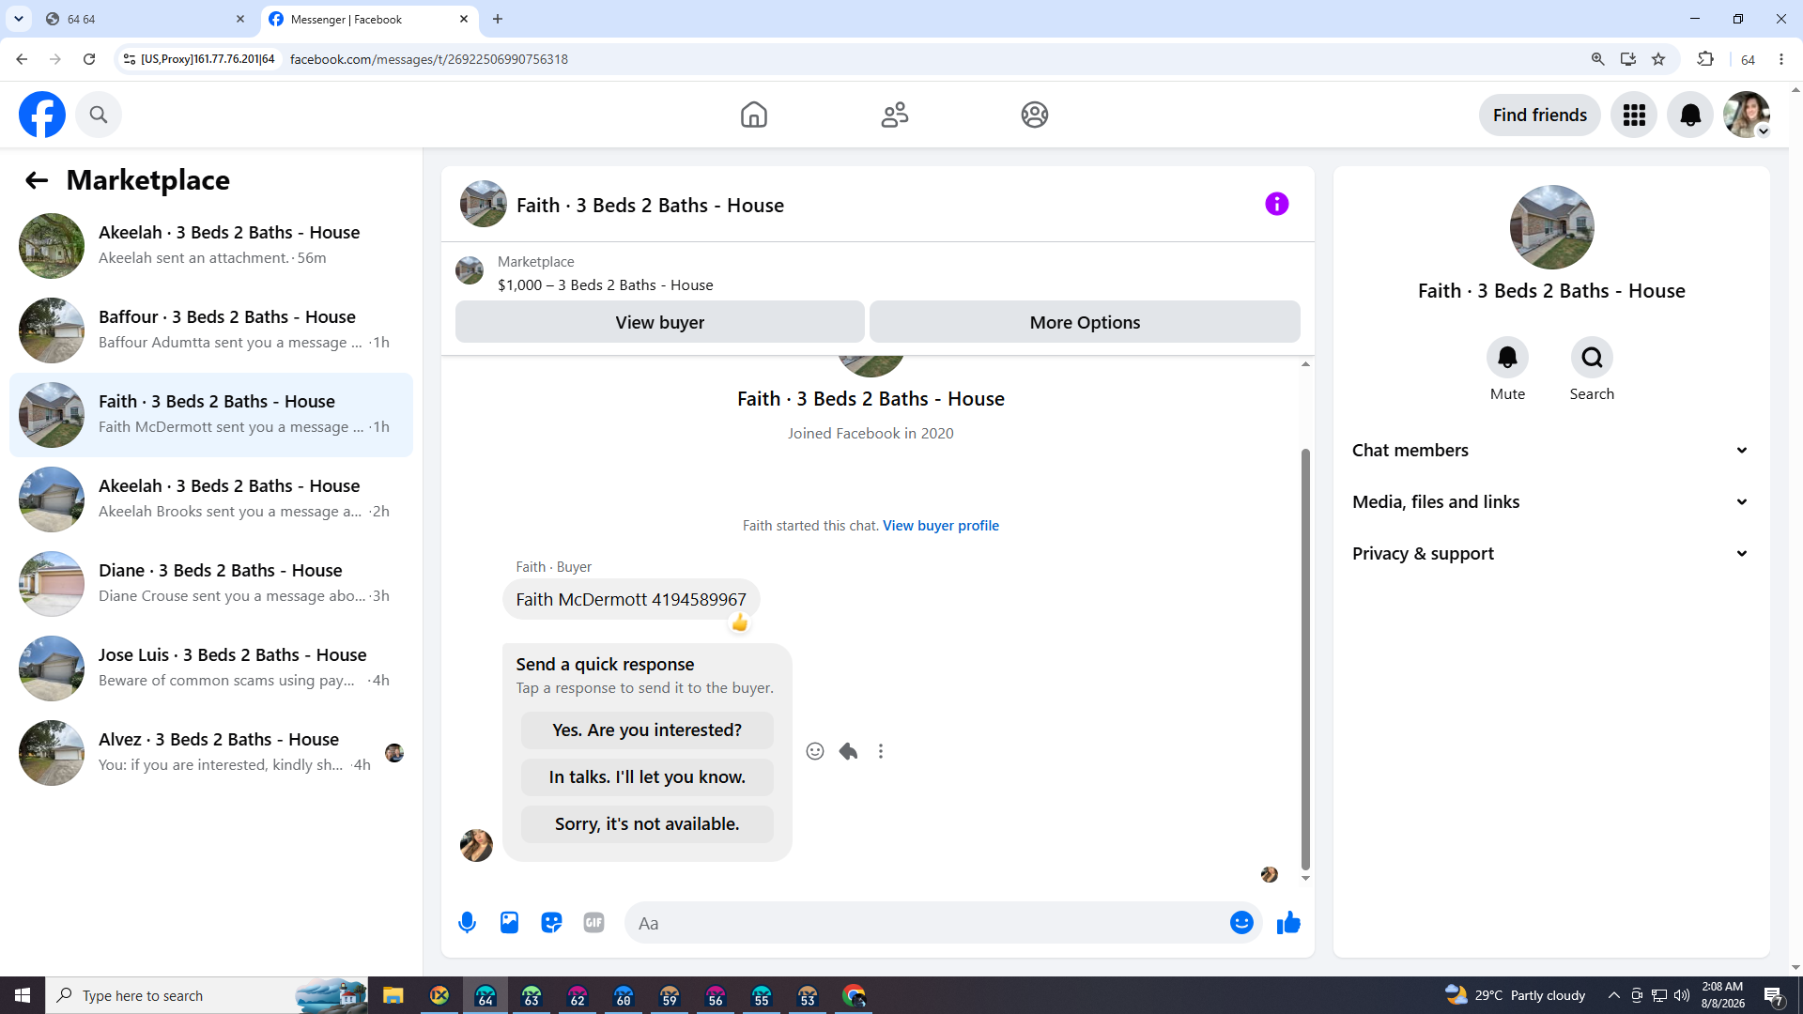
Task: Attach a file with the image icon
Action: (x=509, y=923)
